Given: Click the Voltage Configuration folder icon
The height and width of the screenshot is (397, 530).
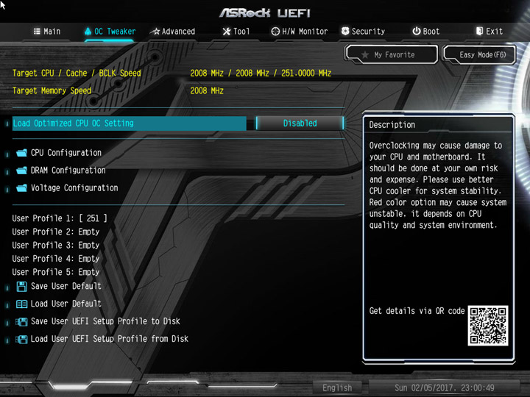Looking at the screenshot, I should pyautogui.click(x=21, y=188).
